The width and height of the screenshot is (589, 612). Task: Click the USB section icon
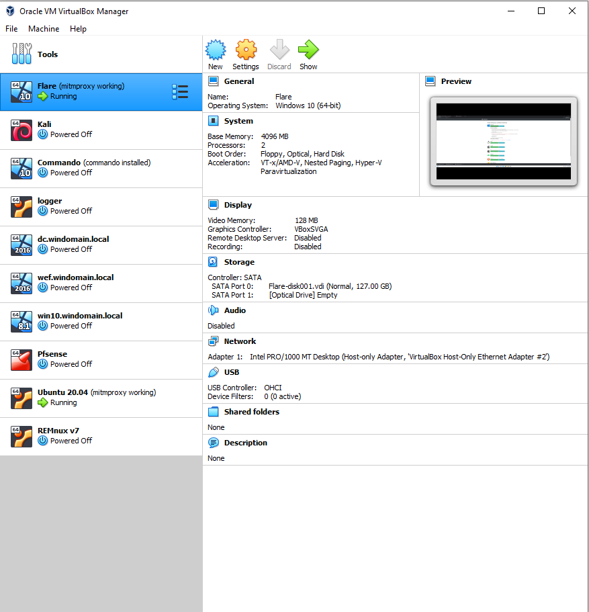[213, 372]
